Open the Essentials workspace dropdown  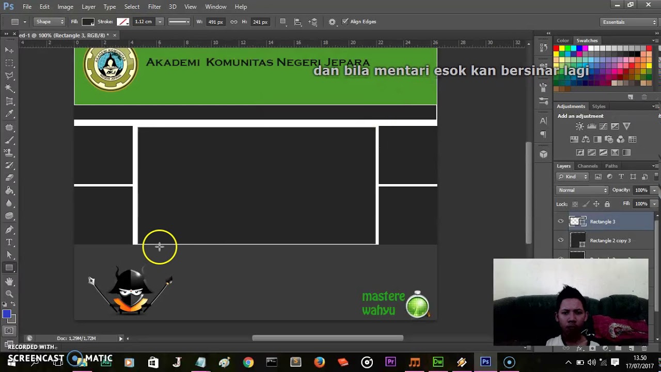click(629, 22)
